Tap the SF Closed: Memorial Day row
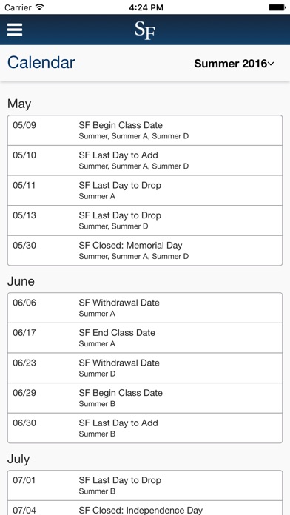 145,250
